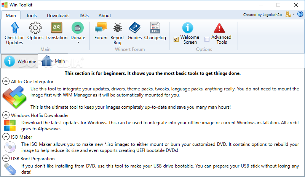Click the 'USB Boot Preparation' heading text
305x177 pixels.
pos(33,159)
